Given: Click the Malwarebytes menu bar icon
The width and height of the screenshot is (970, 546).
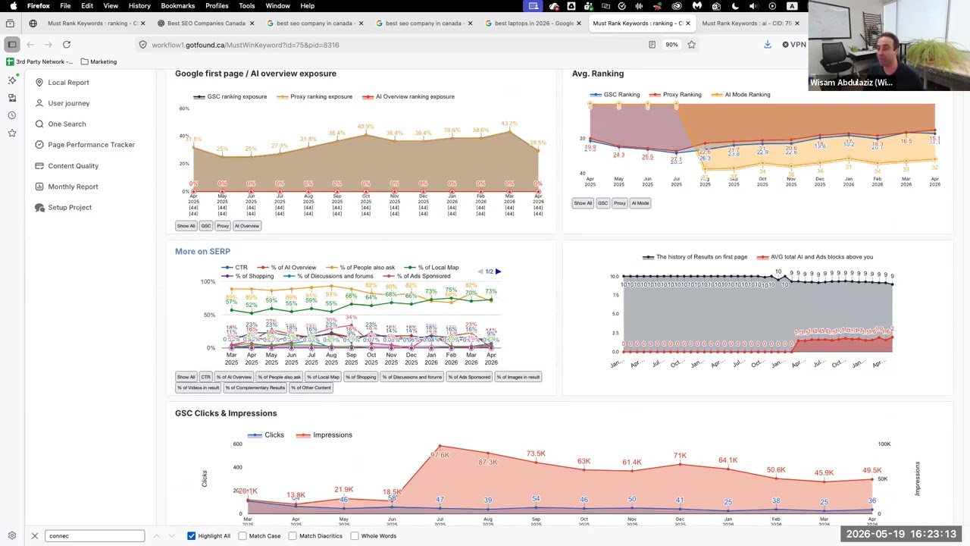Looking at the screenshot, I should pos(697,6).
